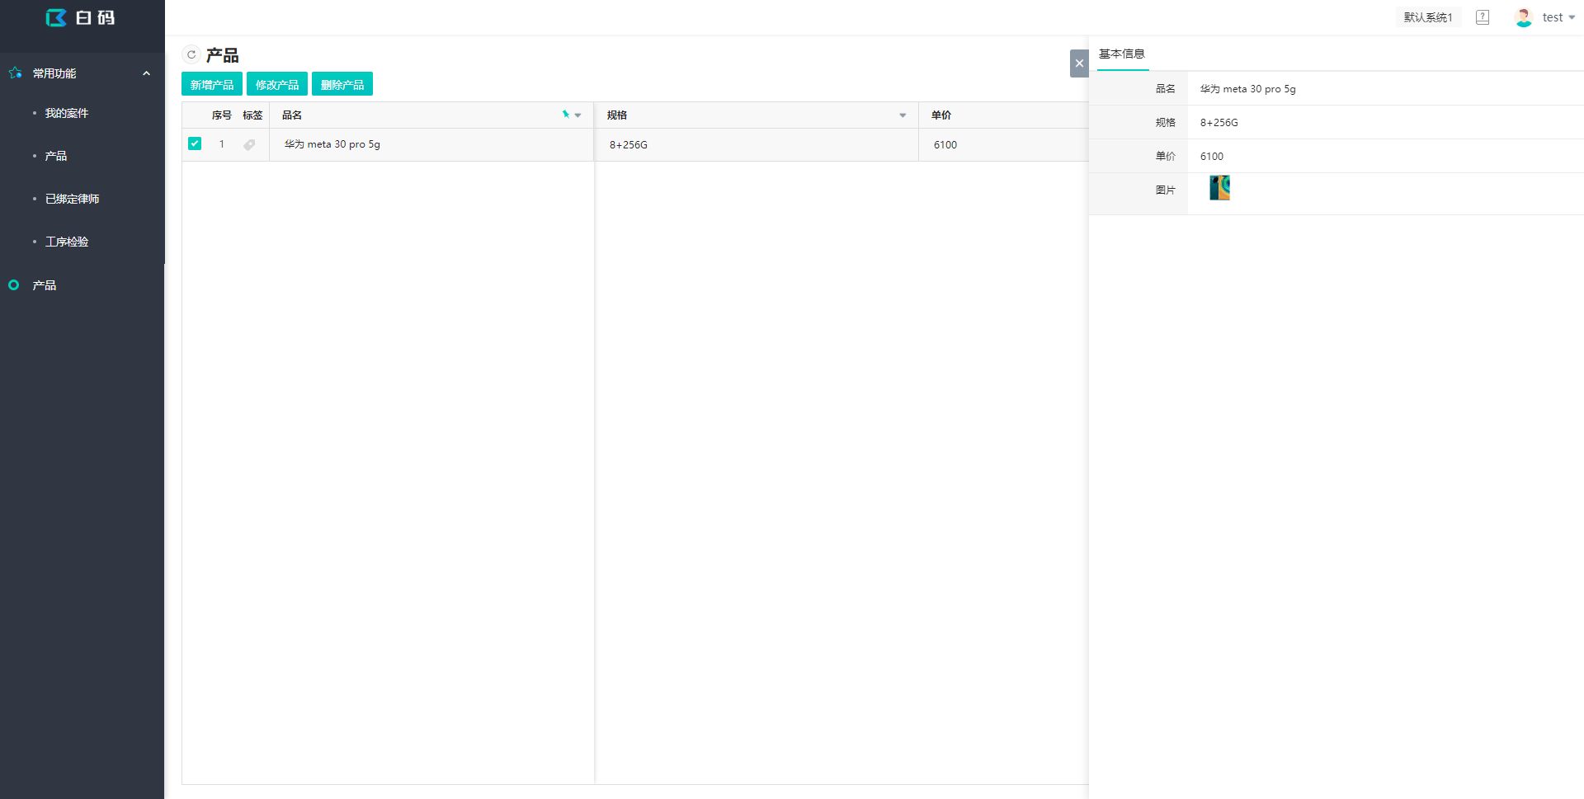1584x799 pixels.
Task: Open the 规格 column dropdown arrow
Action: (903, 115)
